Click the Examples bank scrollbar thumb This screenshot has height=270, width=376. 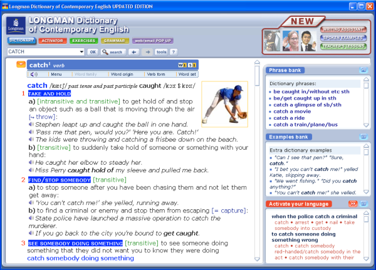click(x=366, y=152)
